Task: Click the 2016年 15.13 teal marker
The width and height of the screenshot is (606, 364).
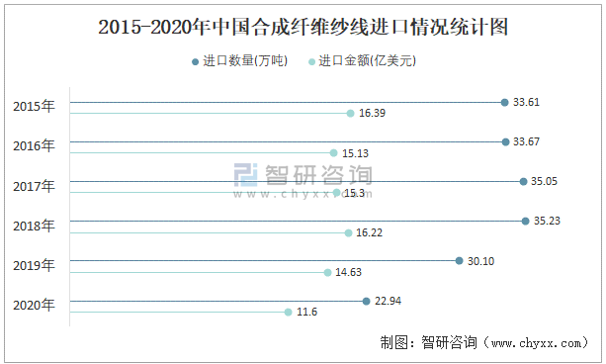Action: 333,153
